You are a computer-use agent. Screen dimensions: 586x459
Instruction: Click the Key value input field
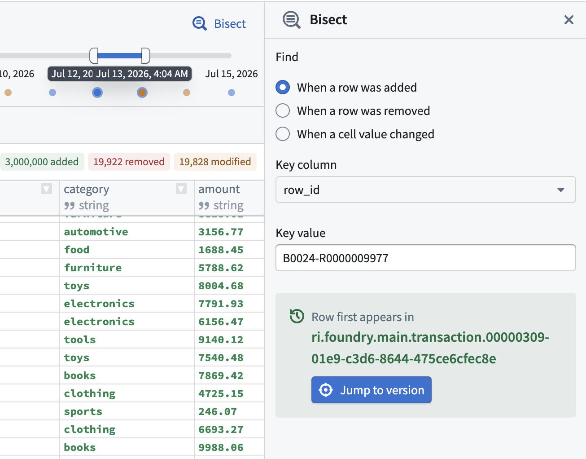[425, 258]
